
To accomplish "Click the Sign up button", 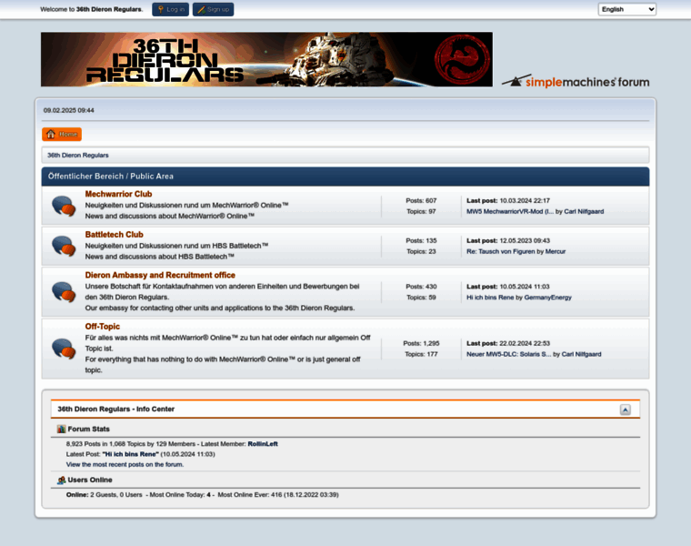I will click(x=214, y=9).
